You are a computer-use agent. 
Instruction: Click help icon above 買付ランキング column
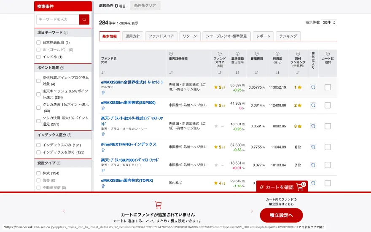click(298, 54)
